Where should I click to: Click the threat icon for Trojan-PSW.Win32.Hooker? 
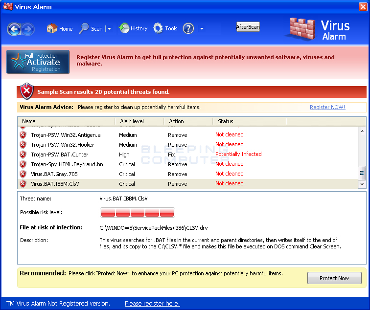click(23, 145)
